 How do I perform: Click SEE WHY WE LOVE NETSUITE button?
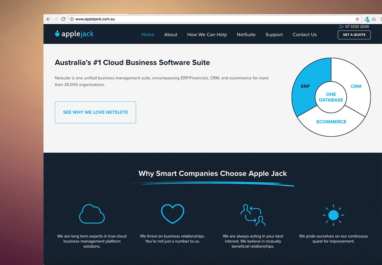click(95, 112)
